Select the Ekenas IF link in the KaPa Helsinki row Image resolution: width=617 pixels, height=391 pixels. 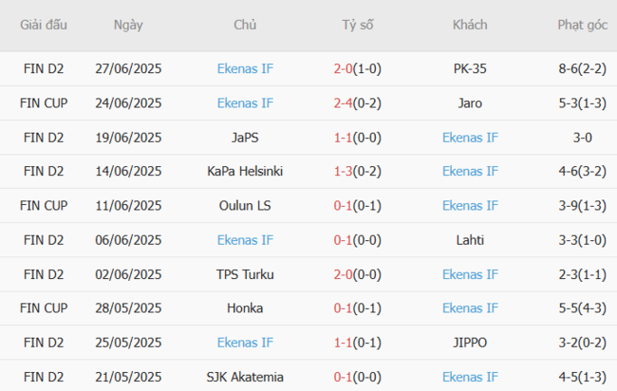pyautogui.click(x=470, y=171)
